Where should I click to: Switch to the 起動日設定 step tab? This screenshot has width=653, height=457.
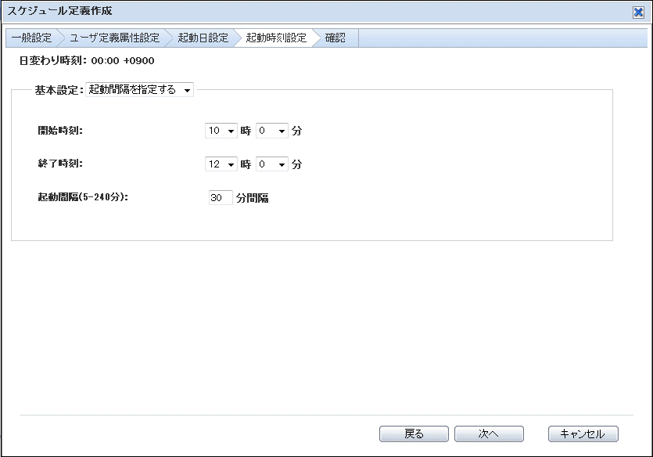pos(203,38)
